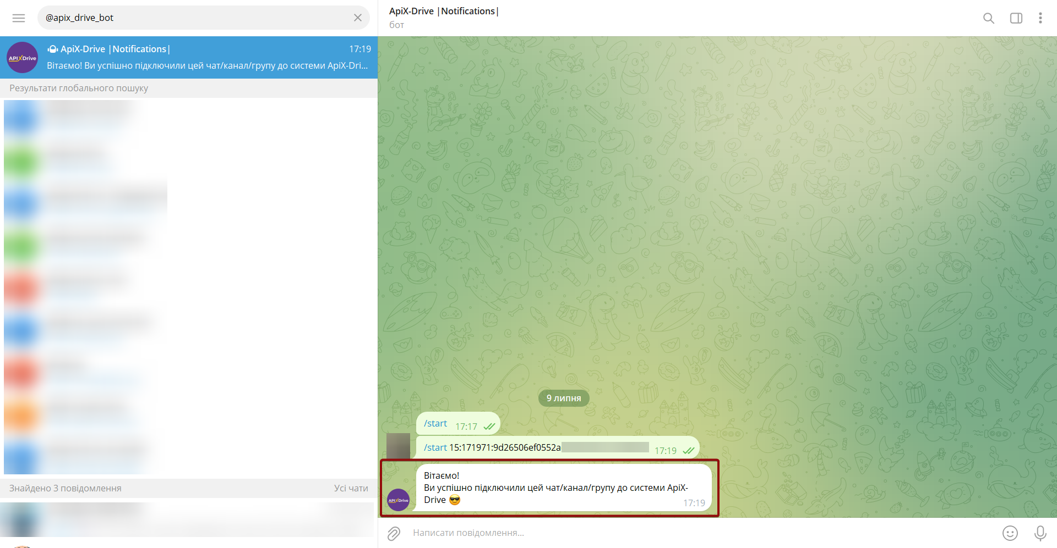Image resolution: width=1057 pixels, height=548 pixels.
Task: Open the emoji picker smiley icon
Action: tap(1010, 533)
